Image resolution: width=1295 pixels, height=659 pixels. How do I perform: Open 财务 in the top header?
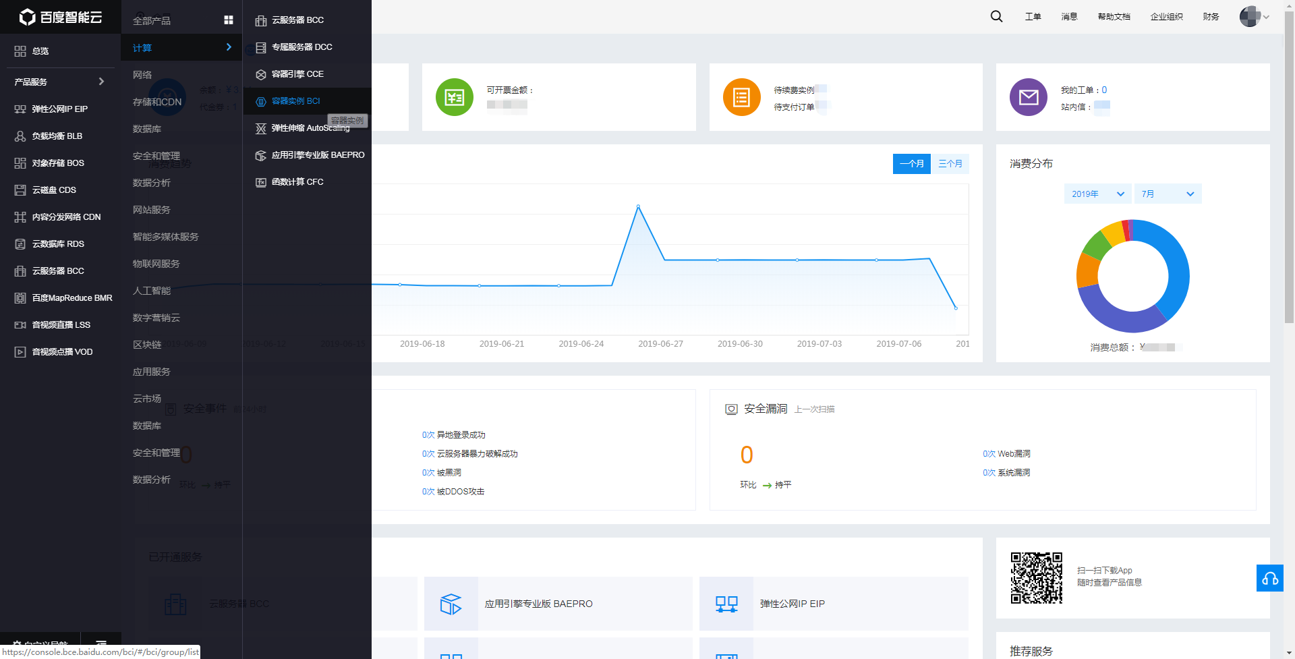[x=1211, y=17]
